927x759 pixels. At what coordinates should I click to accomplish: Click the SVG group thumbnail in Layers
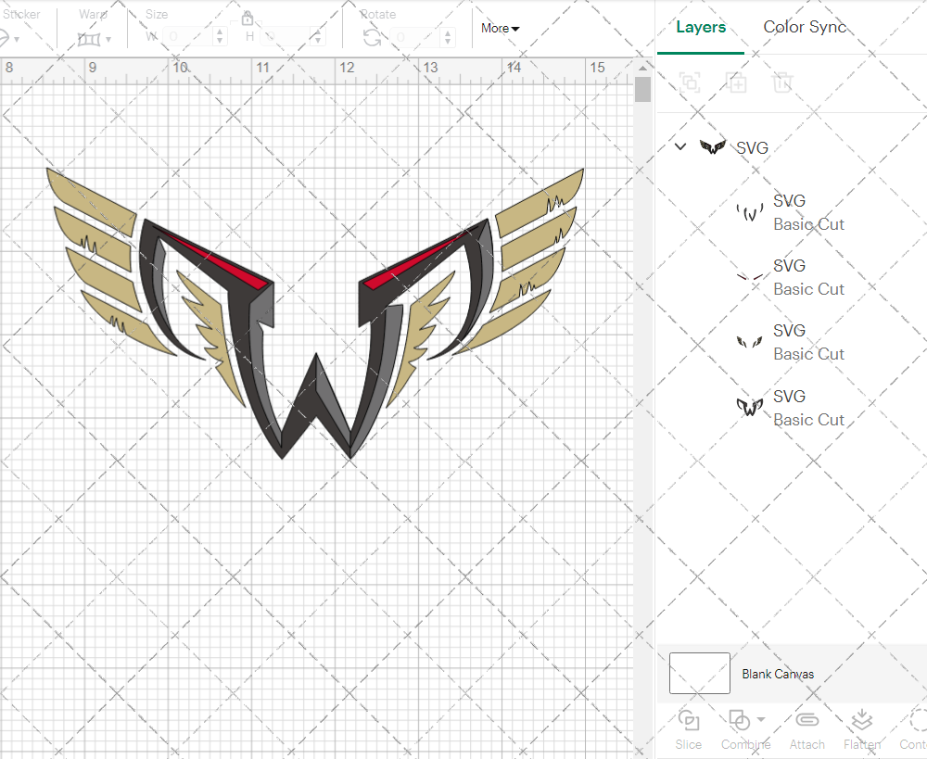(x=712, y=146)
